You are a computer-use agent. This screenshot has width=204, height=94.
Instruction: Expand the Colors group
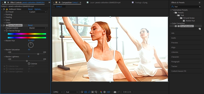[x=4, y=23]
